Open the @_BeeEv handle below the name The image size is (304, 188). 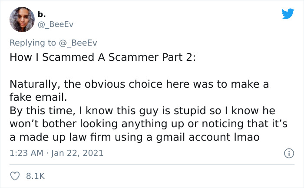point(55,24)
